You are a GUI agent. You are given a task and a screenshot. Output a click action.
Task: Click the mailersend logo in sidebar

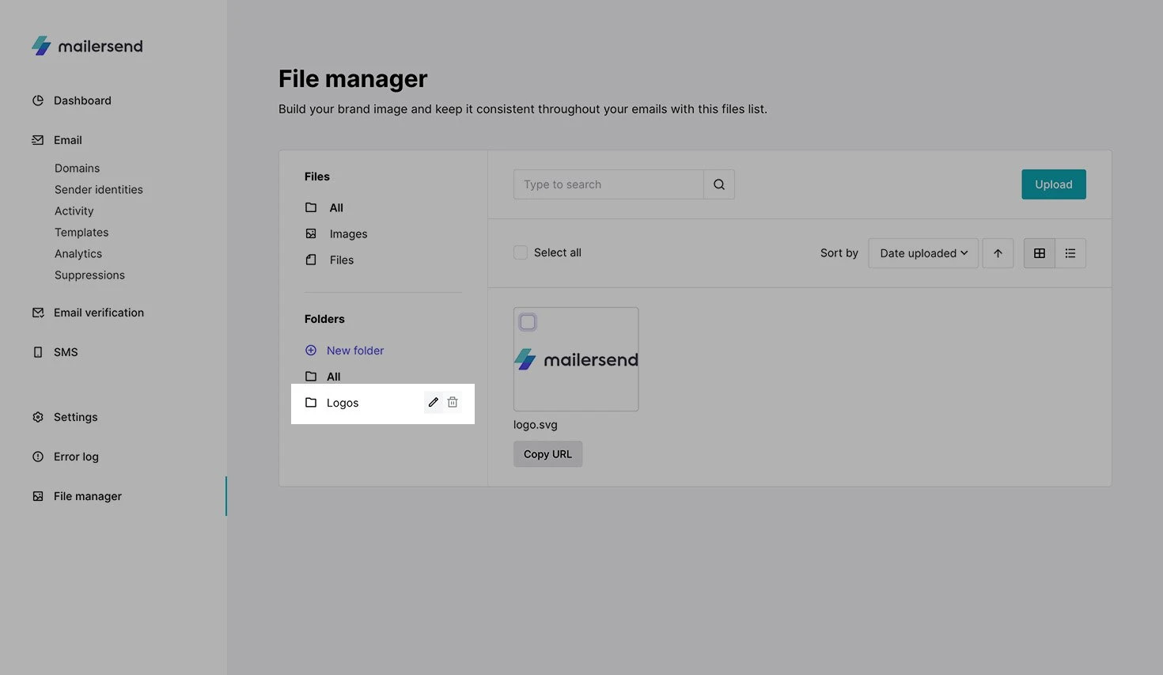(87, 46)
